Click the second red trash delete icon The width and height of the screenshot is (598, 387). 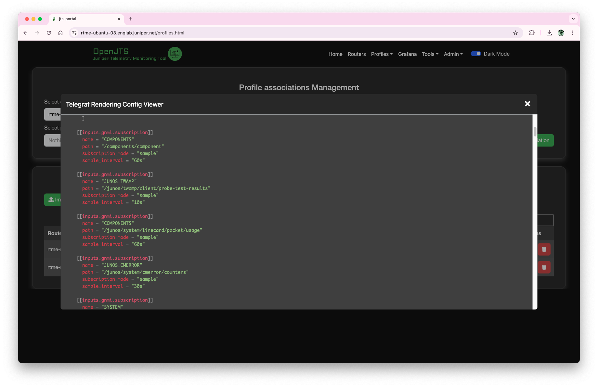(544, 267)
